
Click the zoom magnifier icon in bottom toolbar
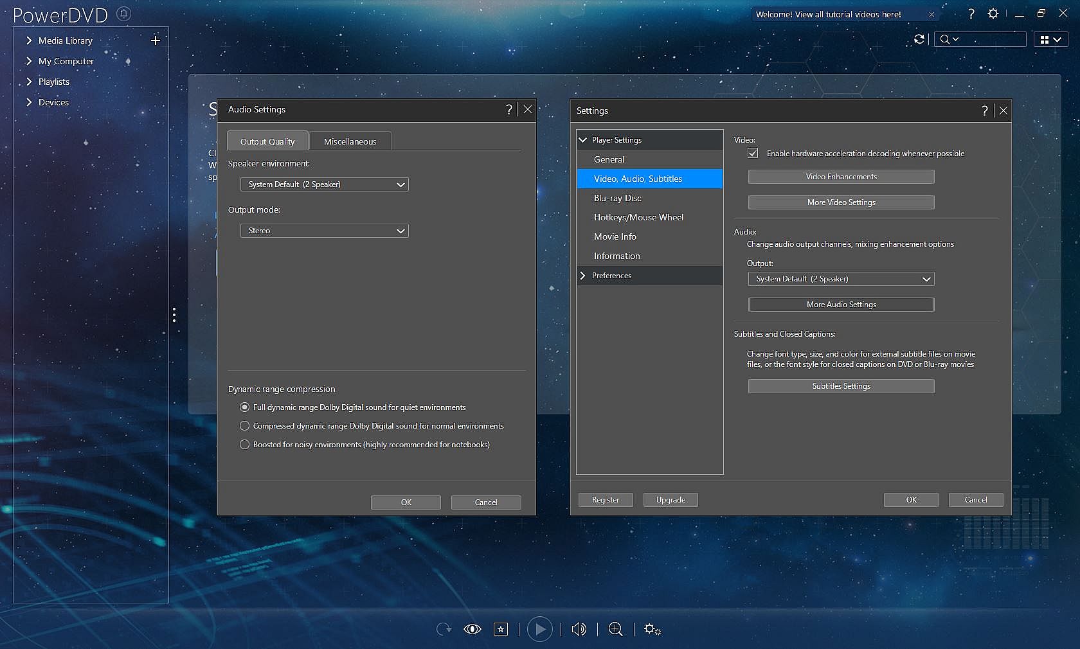coord(615,629)
